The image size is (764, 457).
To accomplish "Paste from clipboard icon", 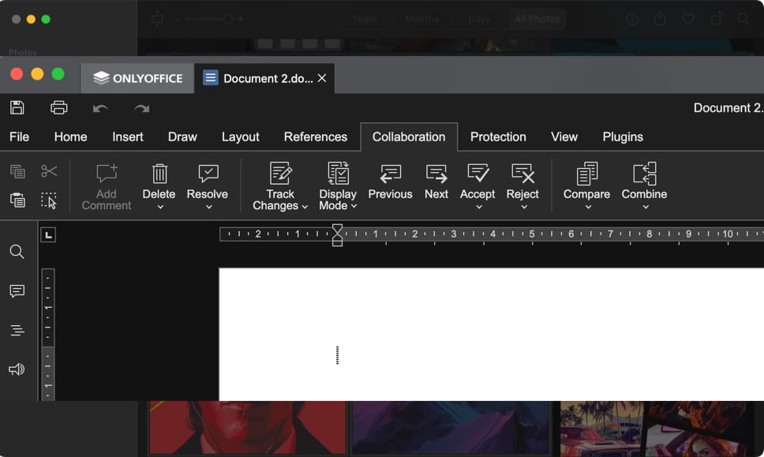I will click(x=17, y=200).
